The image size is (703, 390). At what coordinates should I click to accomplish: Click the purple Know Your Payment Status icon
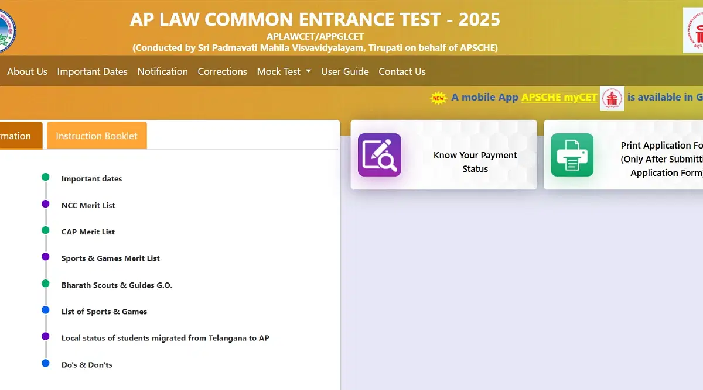click(x=380, y=155)
